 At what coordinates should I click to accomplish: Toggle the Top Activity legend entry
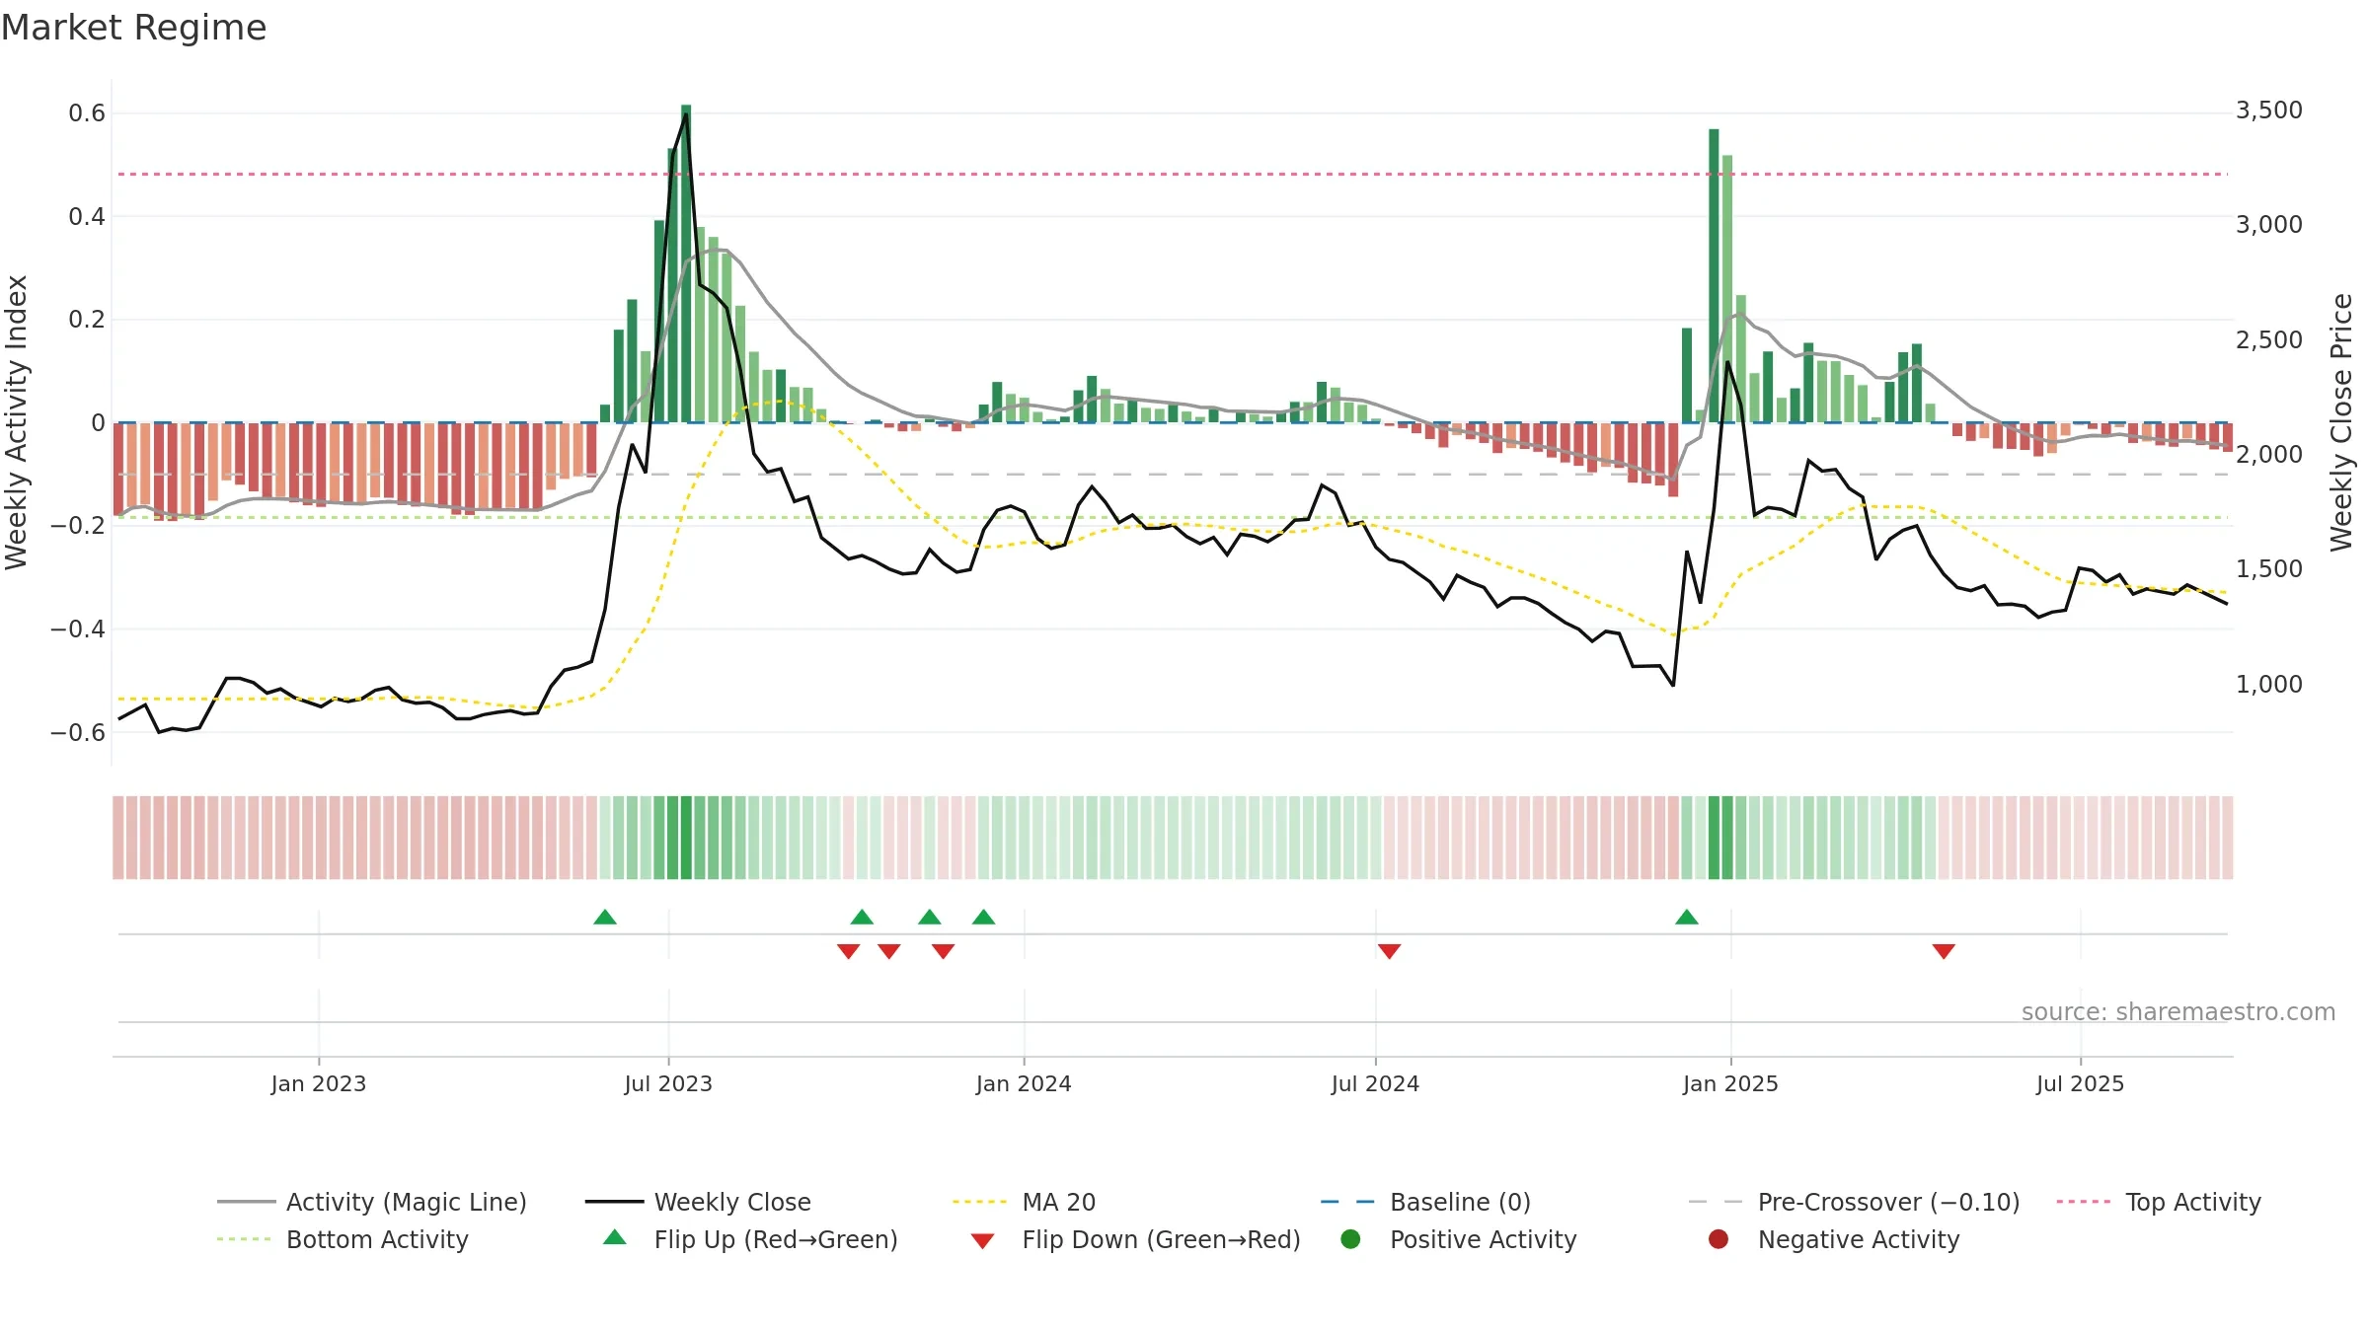(x=2159, y=1202)
